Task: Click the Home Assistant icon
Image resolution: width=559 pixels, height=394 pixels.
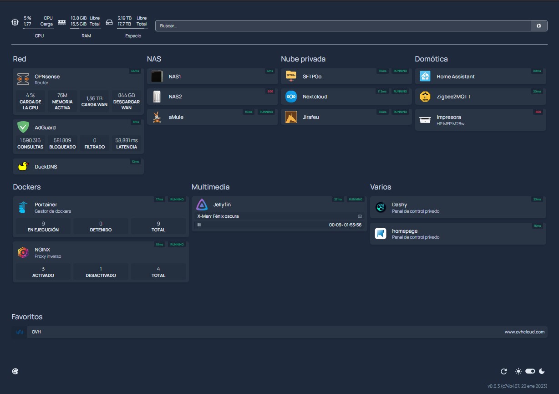Action: [425, 77]
